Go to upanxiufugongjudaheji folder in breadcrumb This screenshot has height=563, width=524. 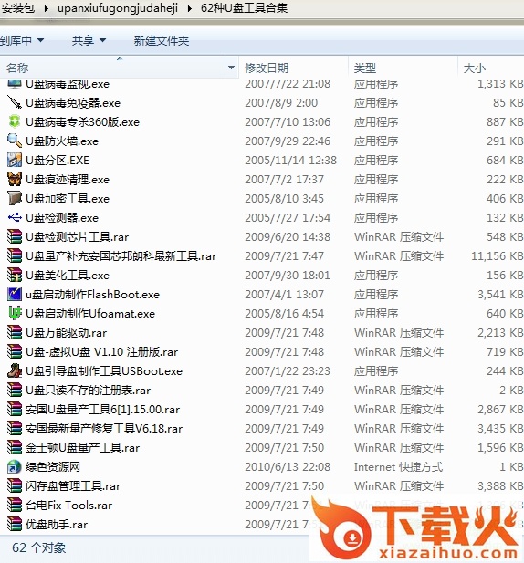tap(118, 8)
